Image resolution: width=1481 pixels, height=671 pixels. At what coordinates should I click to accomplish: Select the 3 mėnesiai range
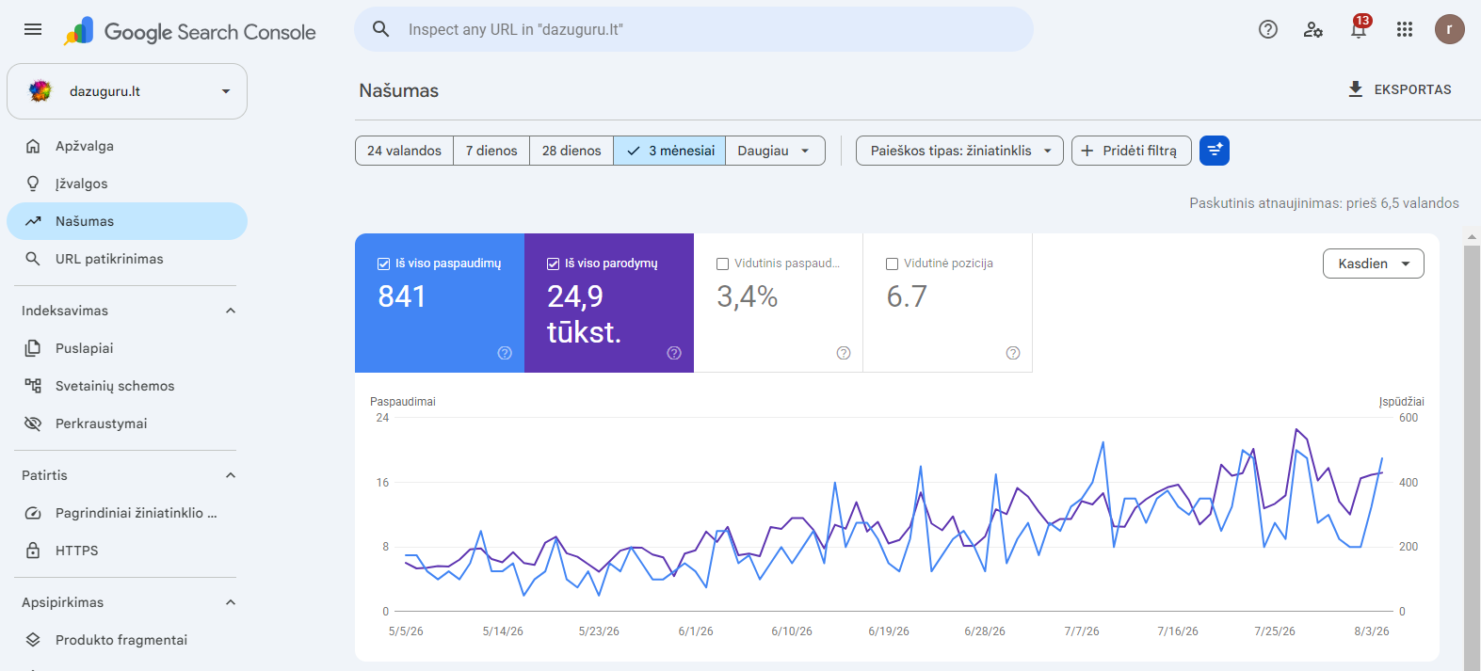pyautogui.click(x=669, y=151)
